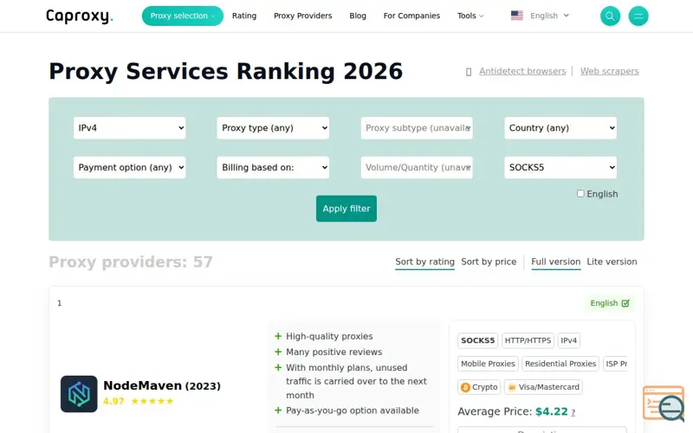Click the Visa/Mastercard payment badge

[x=543, y=387]
